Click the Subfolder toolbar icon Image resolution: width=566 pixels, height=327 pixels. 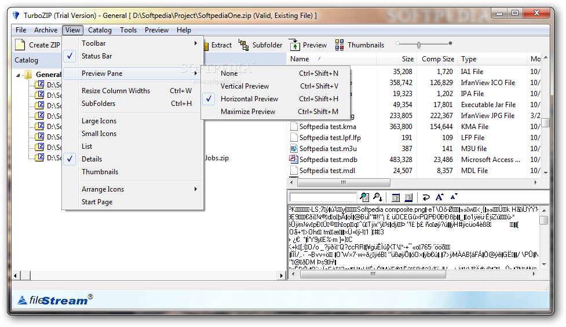[x=244, y=45]
